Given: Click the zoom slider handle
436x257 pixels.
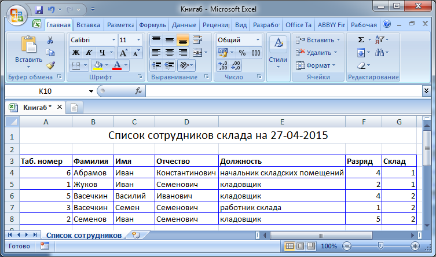Looking at the screenshot, I should 380,246.
